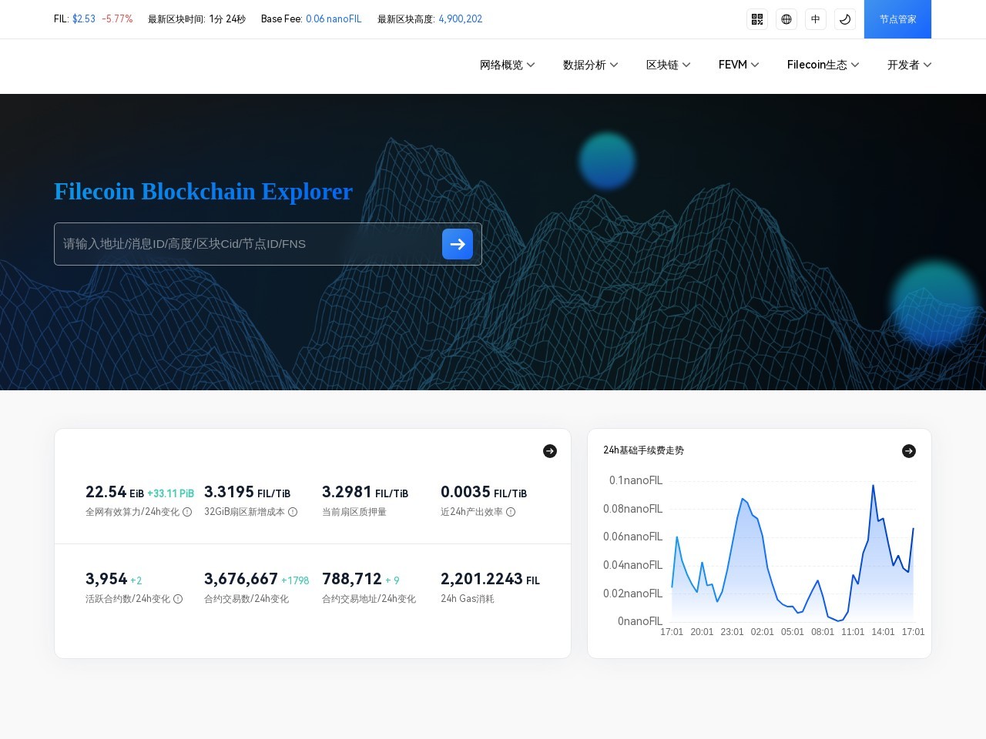Screen dimensions: 986x739
Task: Click the QR code icon in top bar
Action: pos(757,19)
